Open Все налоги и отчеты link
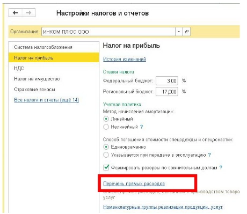The height and width of the screenshot is (214, 247). [x=47, y=100]
